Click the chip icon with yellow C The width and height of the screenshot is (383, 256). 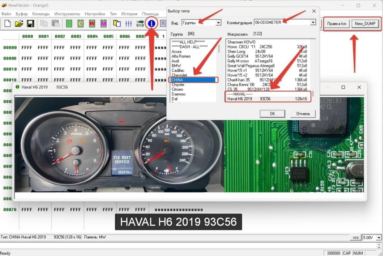click(80, 24)
